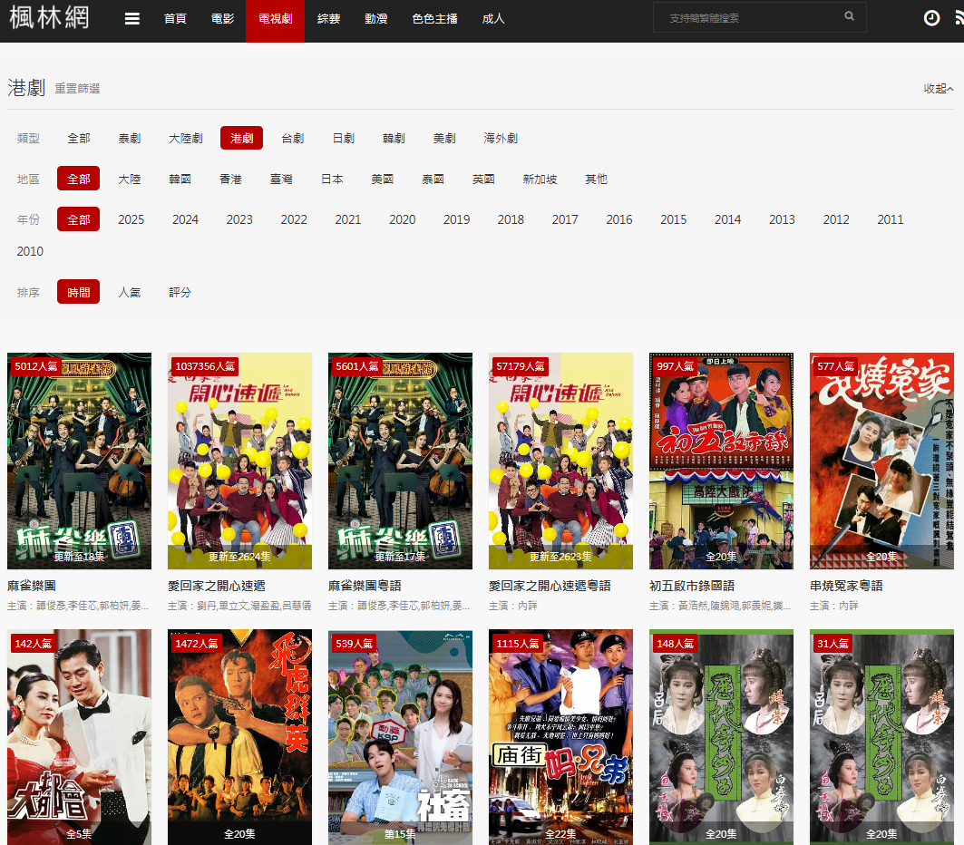Open the 飛虎群英 poster with 1472人氣
Viewport: 964px width, 845px height.
239,737
